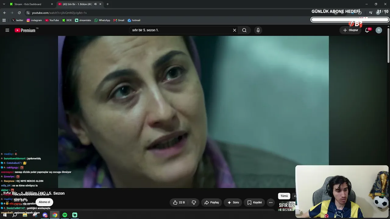390x219 pixels.
Task: Reload the current page
Action: pos(19,13)
